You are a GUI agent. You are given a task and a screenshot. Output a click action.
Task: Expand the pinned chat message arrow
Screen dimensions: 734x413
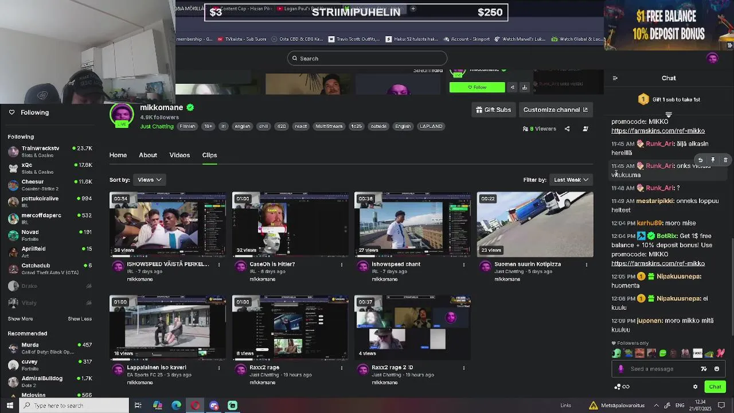click(669, 115)
